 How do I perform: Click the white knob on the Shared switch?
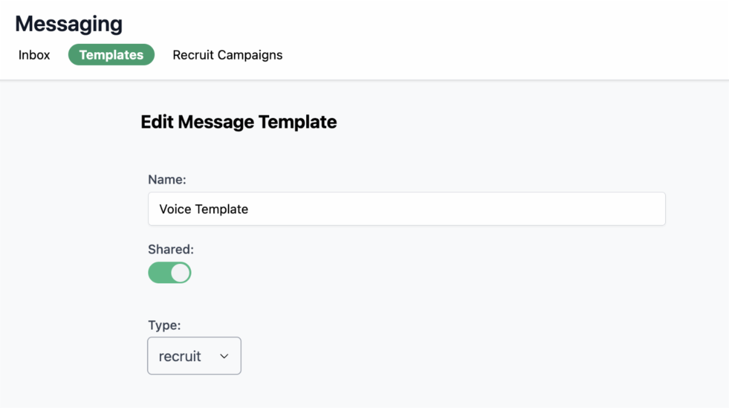click(x=180, y=273)
